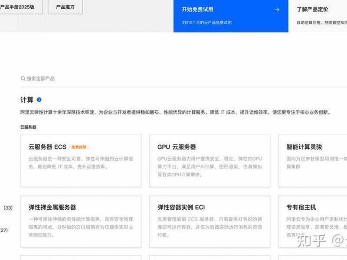347x260 pixels.
Task: Open the 产品魔方 button
Action: click(65, 7)
